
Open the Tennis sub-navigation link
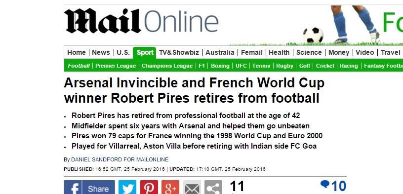pos(261,66)
